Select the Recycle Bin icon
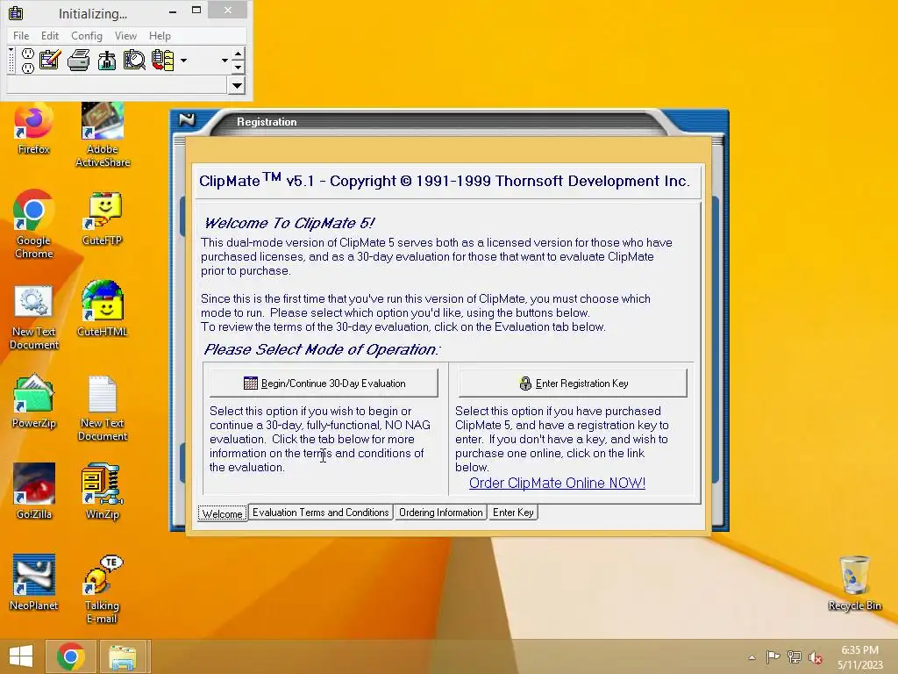The height and width of the screenshot is (674, 898). tap(854, 584)
